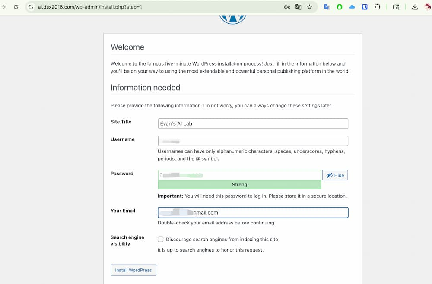The image size is (432, 284).
Task: Click the "Information needed" heading
Action: 145,88
